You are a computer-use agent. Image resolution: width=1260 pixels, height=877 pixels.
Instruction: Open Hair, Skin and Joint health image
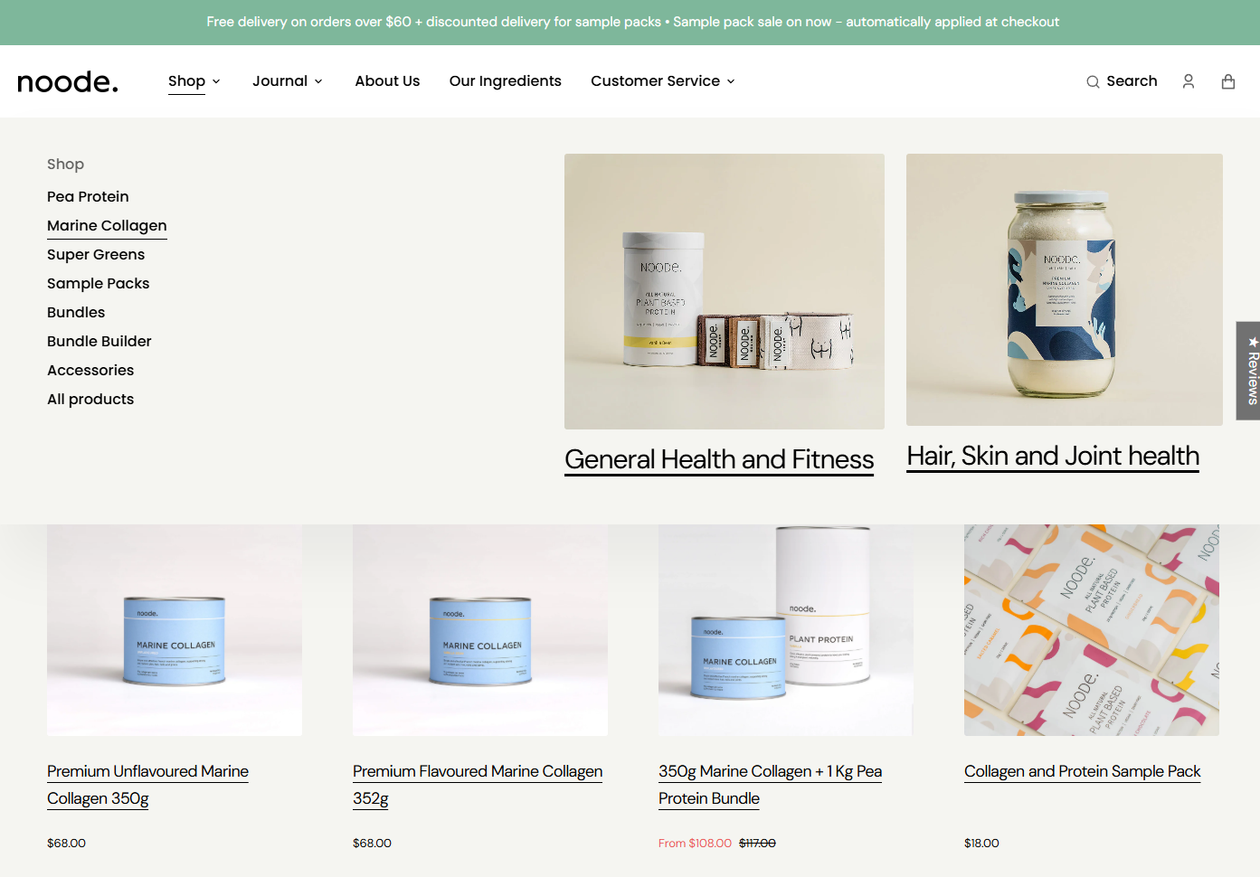point(1065,289)
